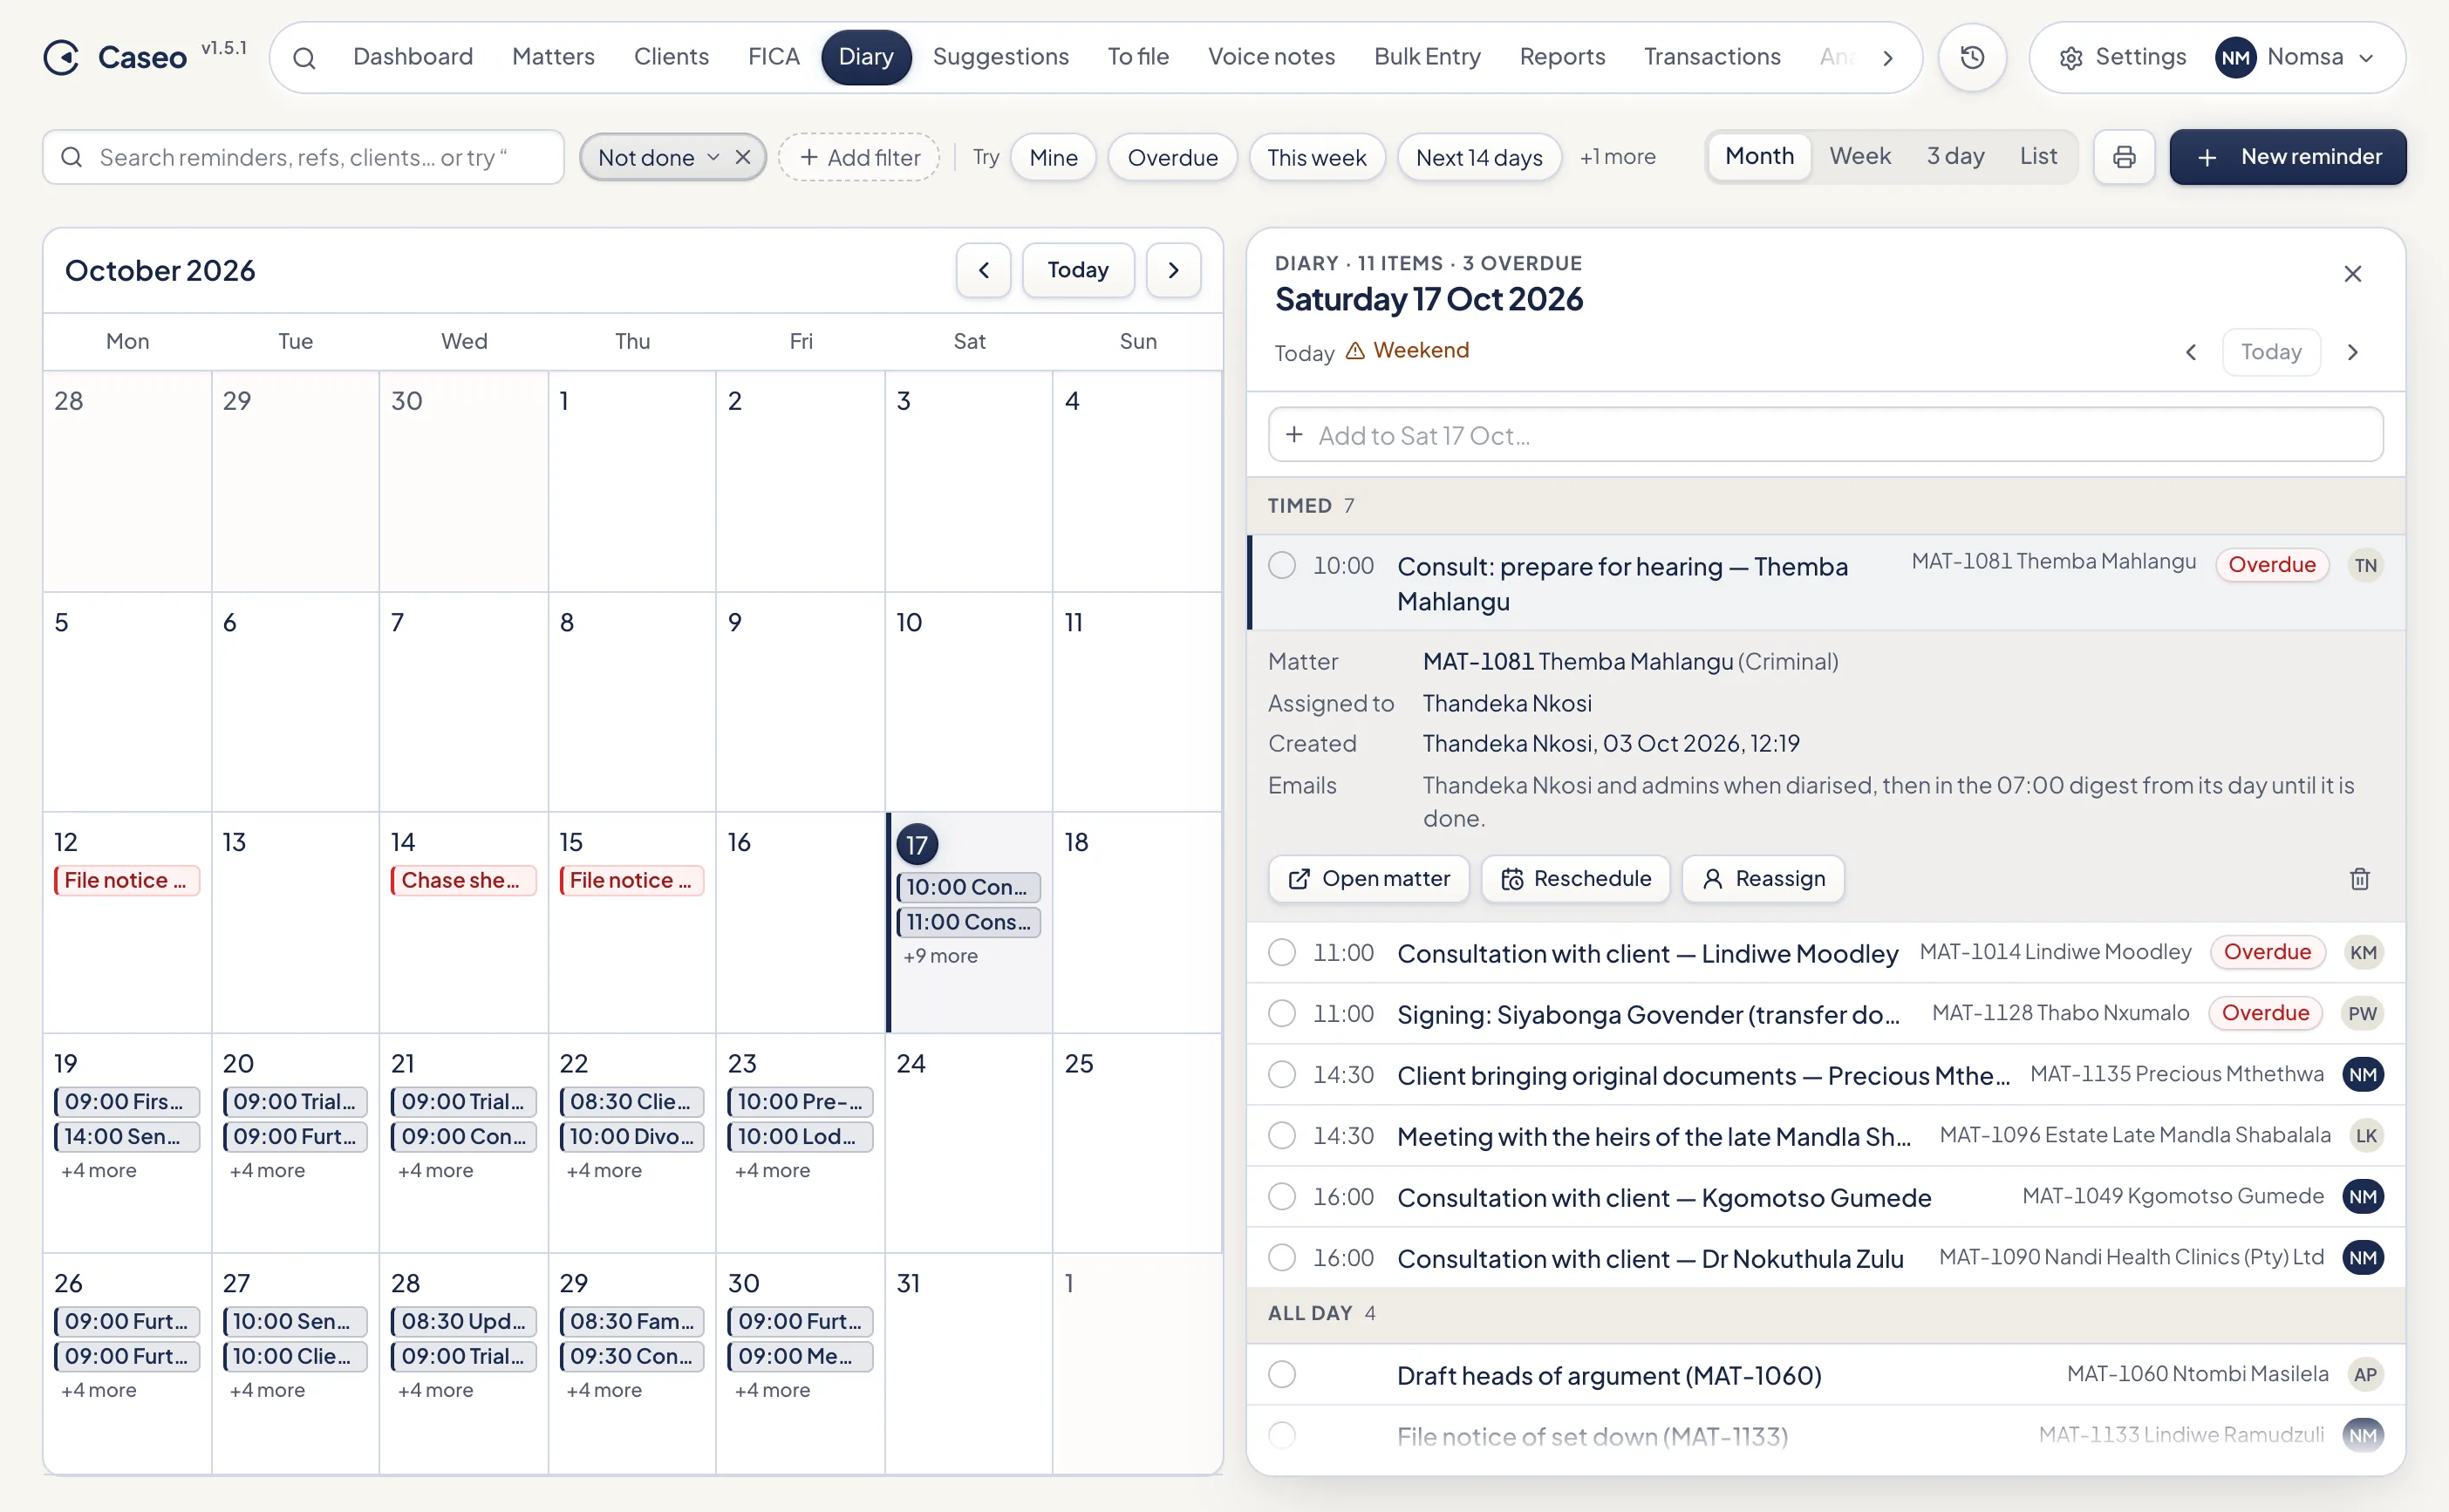
Task: Expand +4 more on October 19
Action: 98,1170
